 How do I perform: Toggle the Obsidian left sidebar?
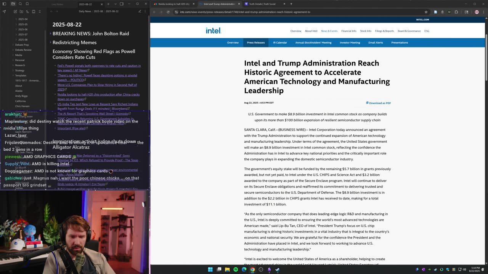pos(5,4)
